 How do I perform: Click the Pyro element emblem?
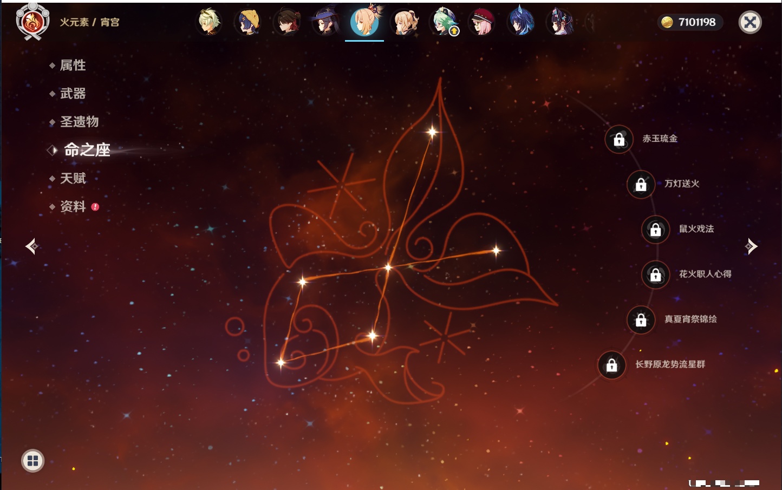32,22
